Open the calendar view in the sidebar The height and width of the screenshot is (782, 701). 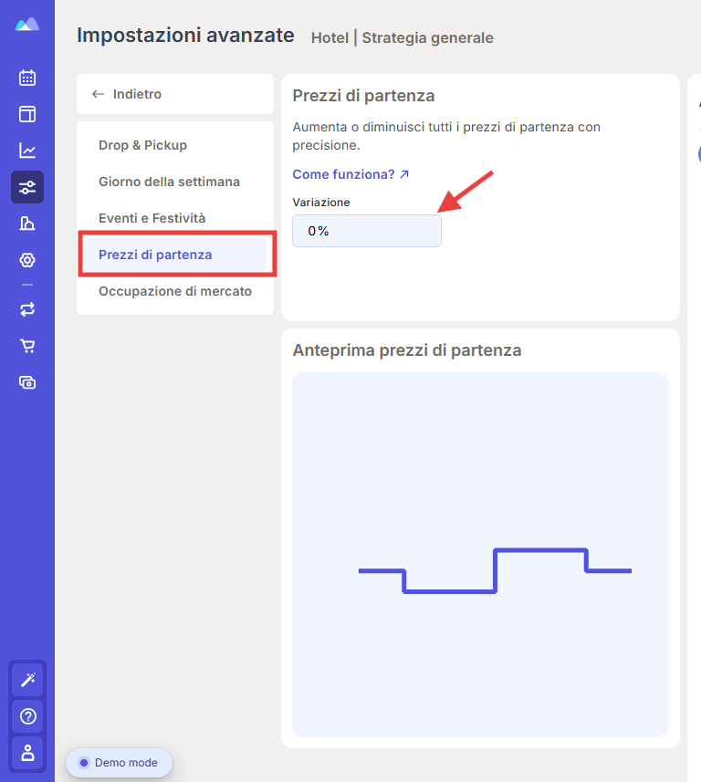point(27,78)
